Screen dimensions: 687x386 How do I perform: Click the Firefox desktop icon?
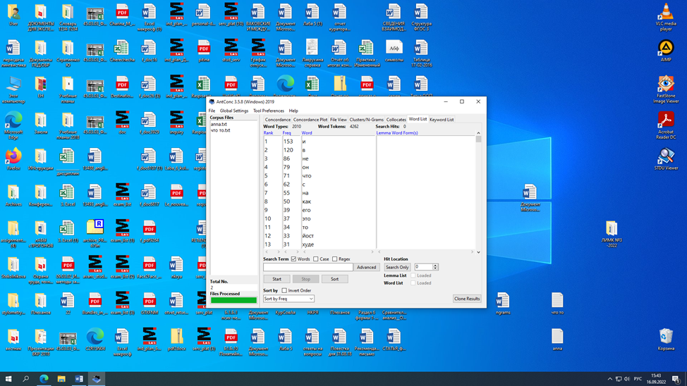click(13, 156)
